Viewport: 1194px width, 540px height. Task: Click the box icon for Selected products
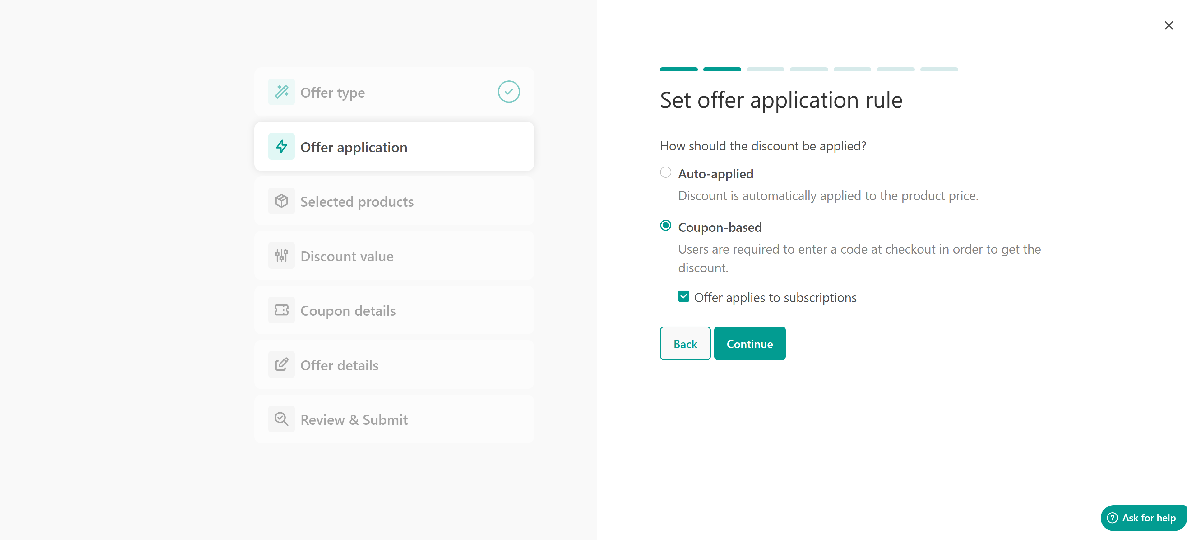pos(281,201)
